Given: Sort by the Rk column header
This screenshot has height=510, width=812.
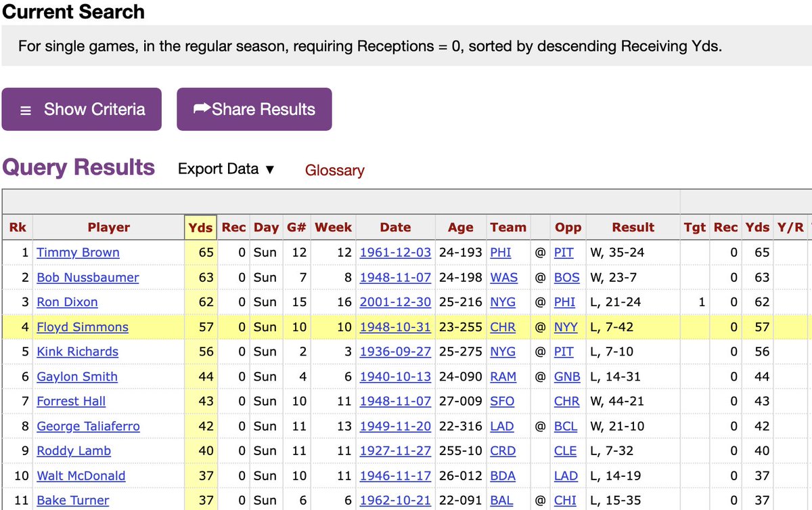Looking at the screenshot, I should point(18,228).
